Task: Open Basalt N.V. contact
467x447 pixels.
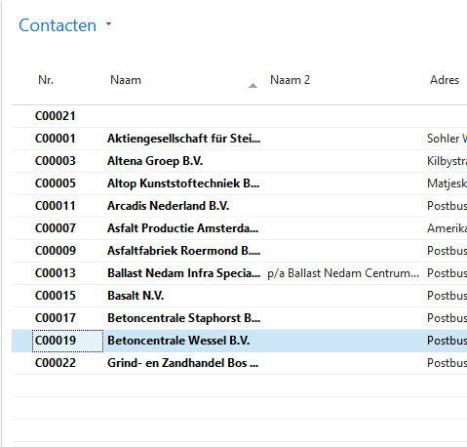Action: click(x=136, y=296)
